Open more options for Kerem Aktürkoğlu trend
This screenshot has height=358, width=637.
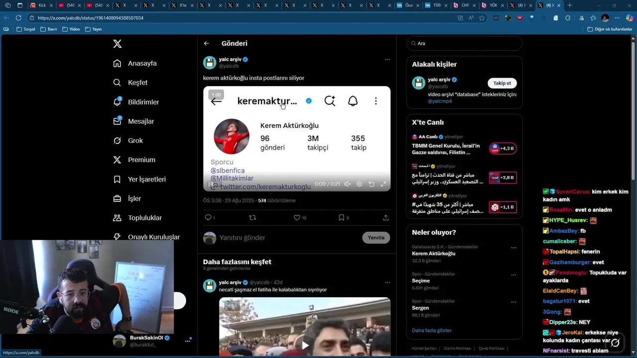coord(514,248)
